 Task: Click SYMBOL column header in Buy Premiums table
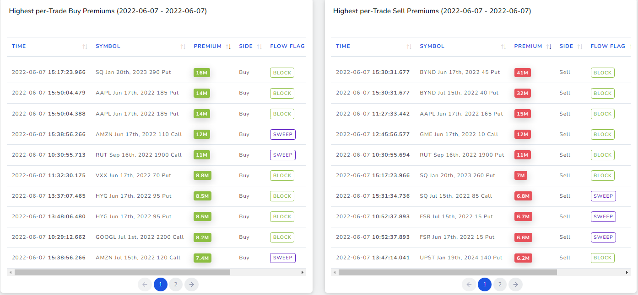coord(108,46)
